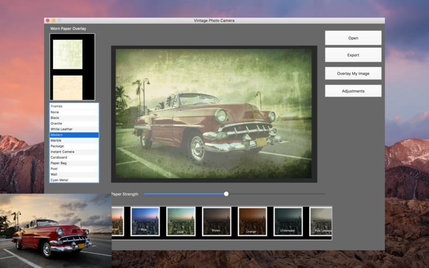
Task: Close the Vintage Photo Camera window
Action: point(48,20)
